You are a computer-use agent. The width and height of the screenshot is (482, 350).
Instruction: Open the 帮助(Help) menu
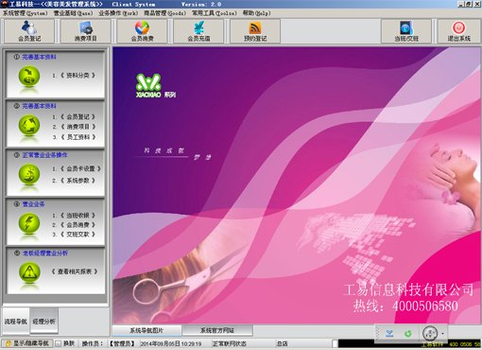click(x=256, y=13)
